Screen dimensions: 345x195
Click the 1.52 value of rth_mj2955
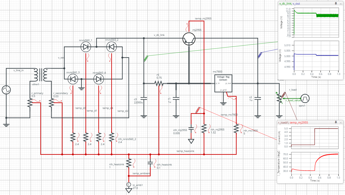pos(213,132)
